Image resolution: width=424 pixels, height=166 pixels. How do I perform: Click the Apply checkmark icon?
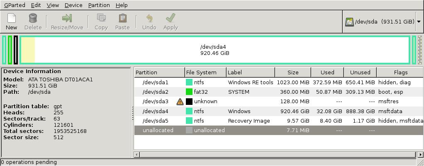click(171, 18)
